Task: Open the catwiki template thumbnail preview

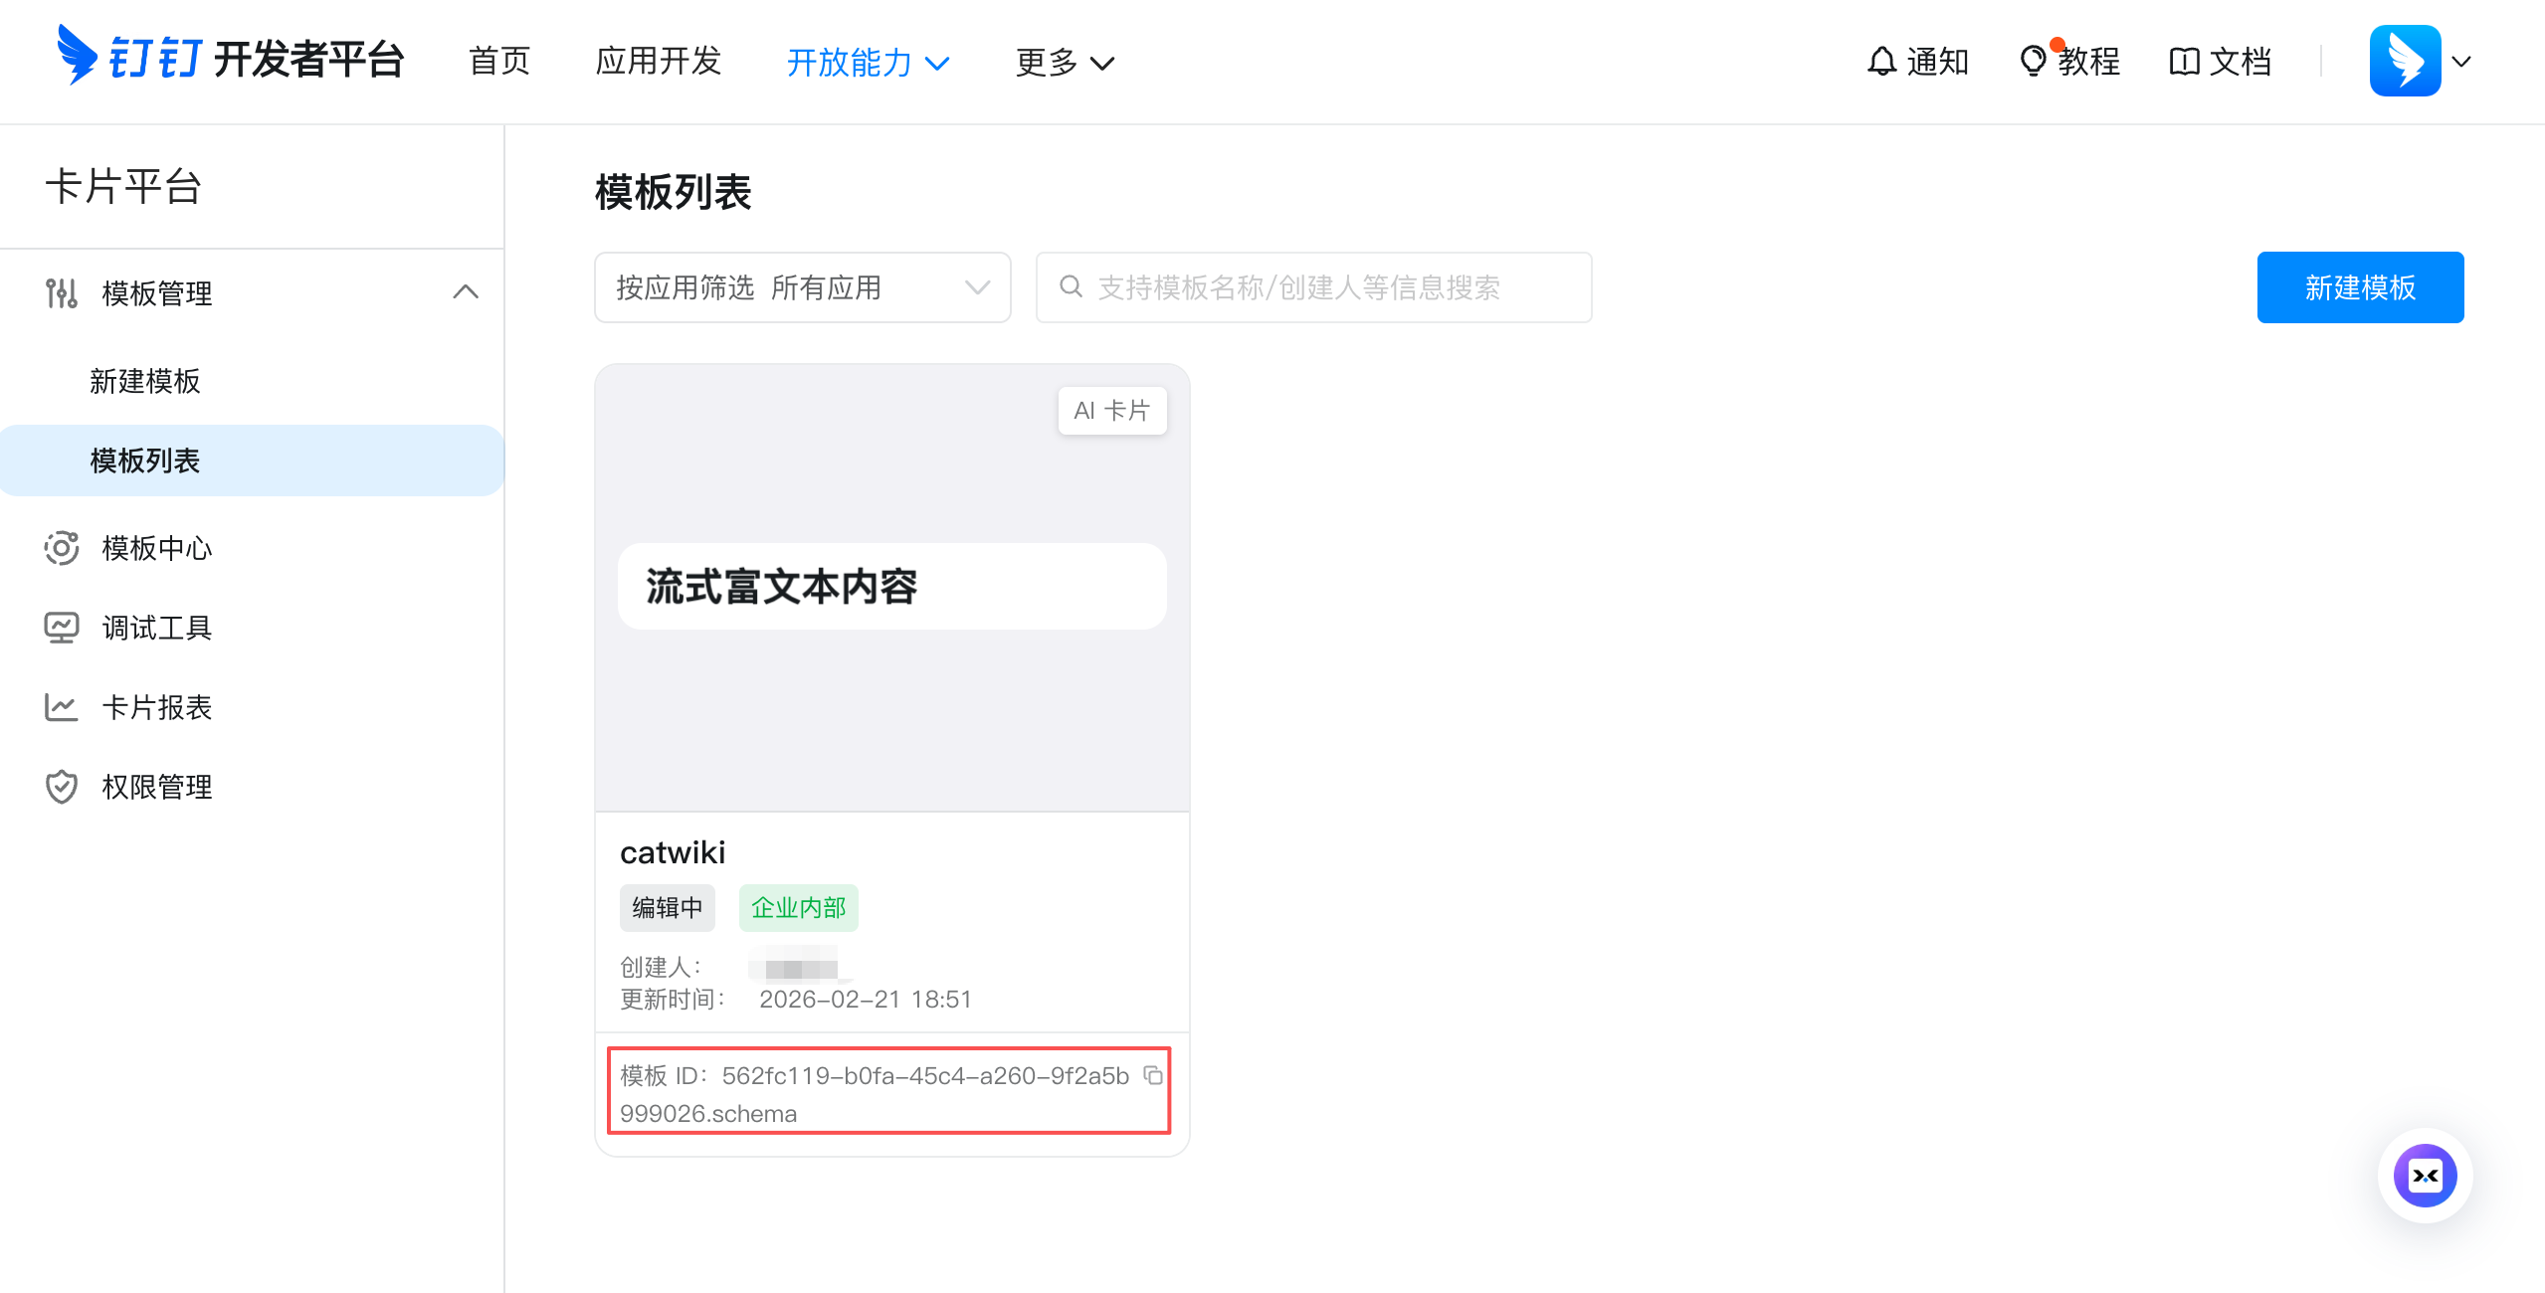Action: (890, 586)
